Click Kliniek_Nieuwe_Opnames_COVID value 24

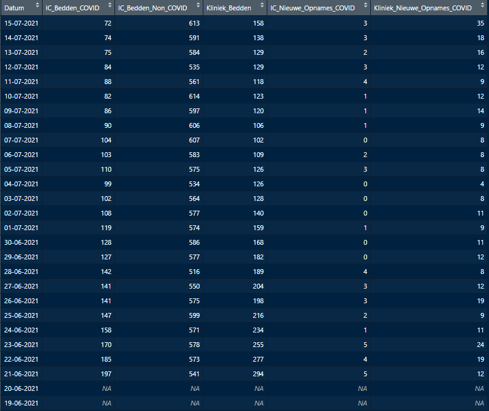480,345
